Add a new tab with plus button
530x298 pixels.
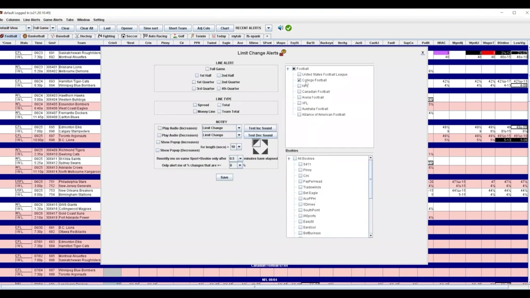tap(267, 36)
